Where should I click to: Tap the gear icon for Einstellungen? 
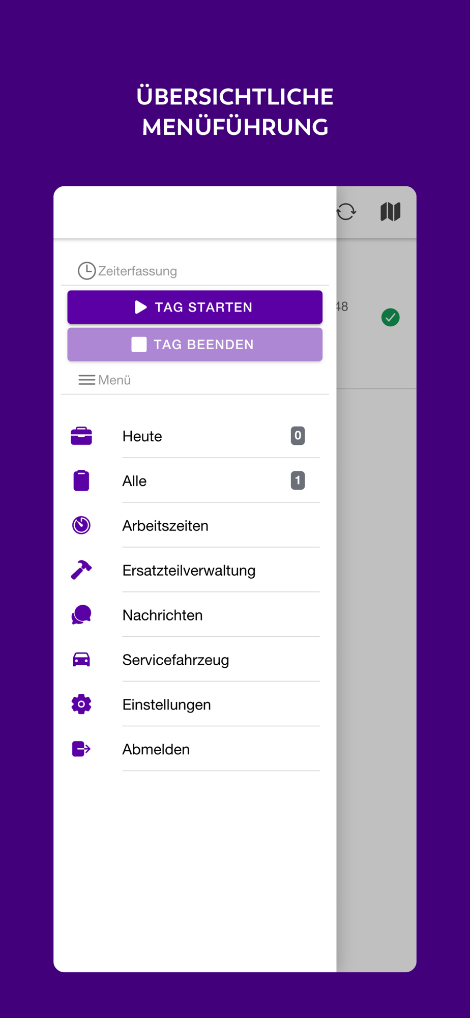pyautogui.click(x=81, y=704)
